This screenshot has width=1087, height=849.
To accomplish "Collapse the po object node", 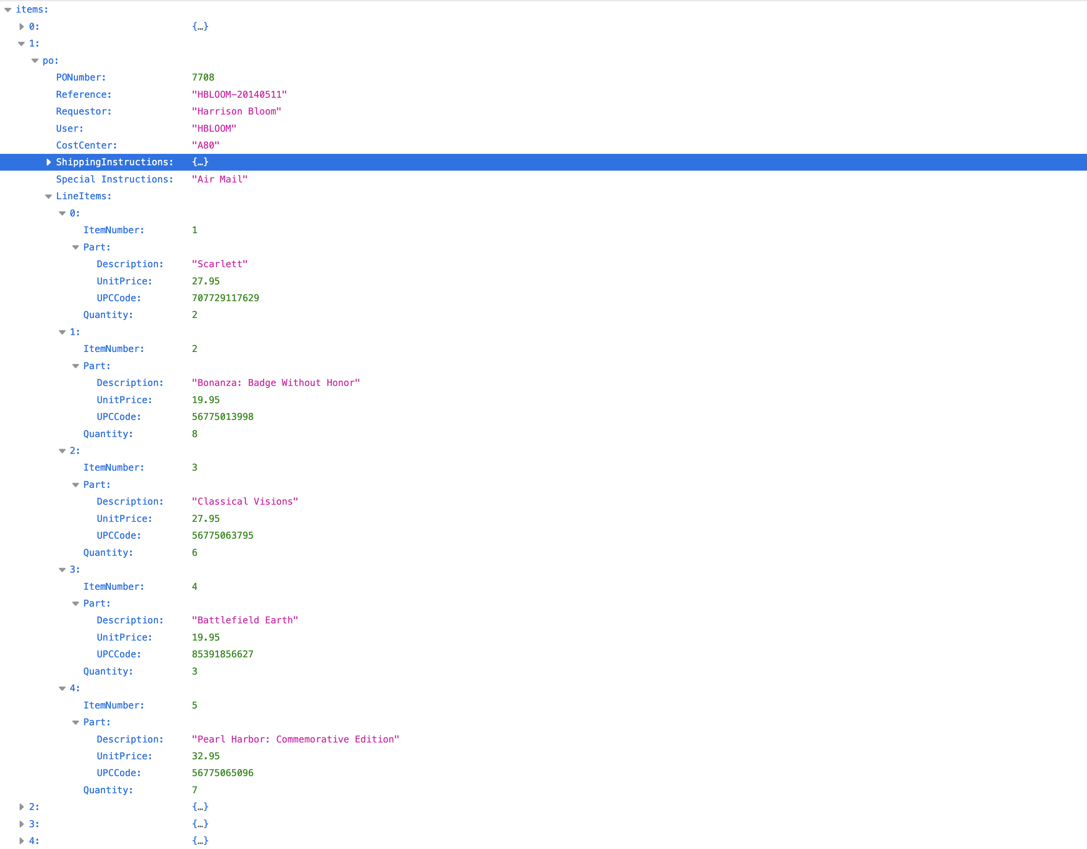I will [x=35, y=61].
